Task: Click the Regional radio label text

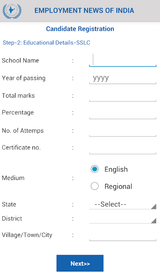Action: 118,186
